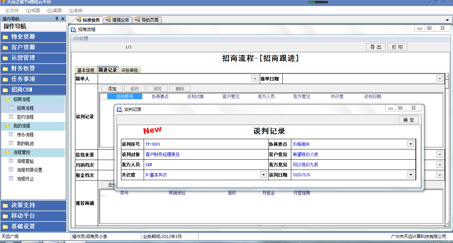Restore the 谈判记录 dialog window

[x=400, y=108]
